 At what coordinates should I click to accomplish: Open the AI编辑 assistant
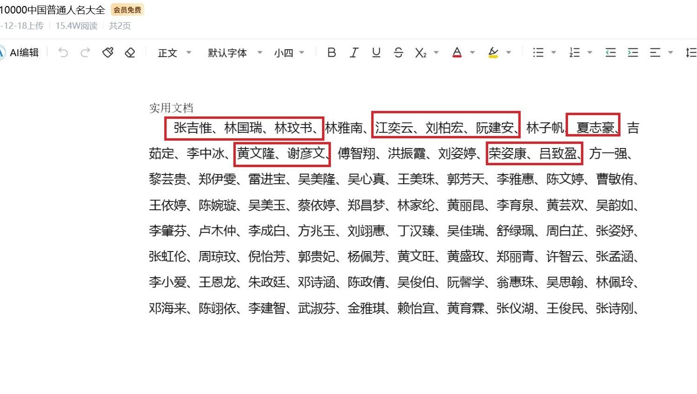click(22, 52)
